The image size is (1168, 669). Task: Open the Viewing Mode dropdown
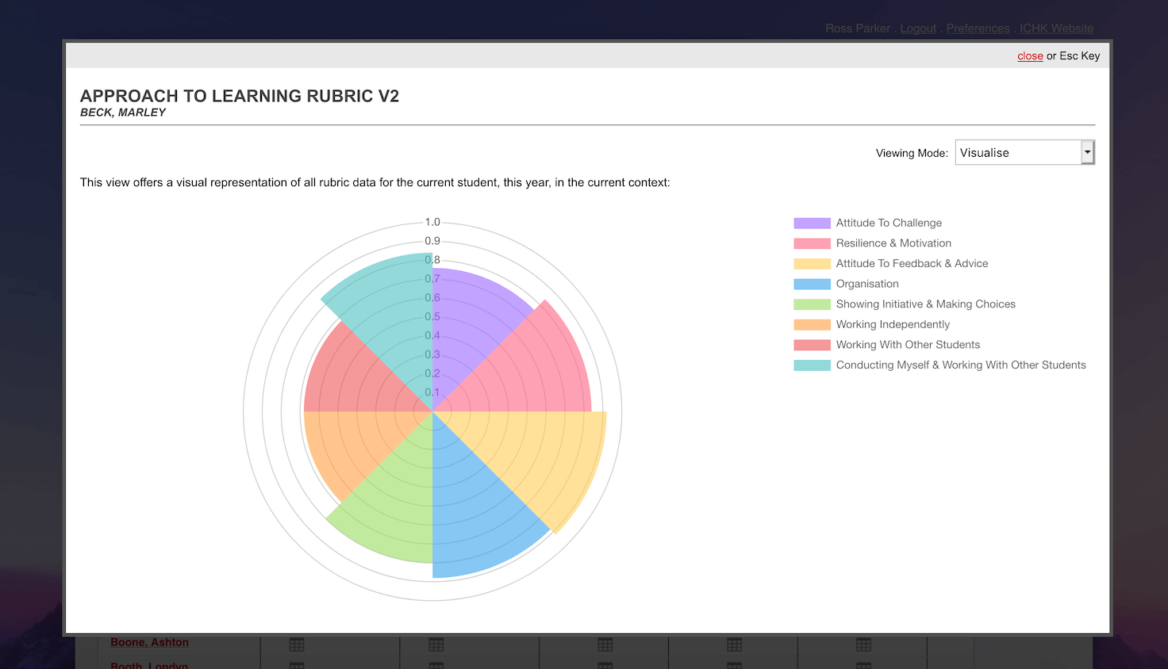tap(1020, 152)
